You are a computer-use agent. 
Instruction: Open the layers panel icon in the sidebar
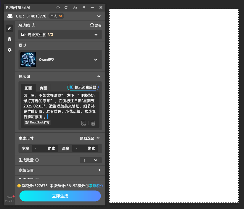(9, 39)
